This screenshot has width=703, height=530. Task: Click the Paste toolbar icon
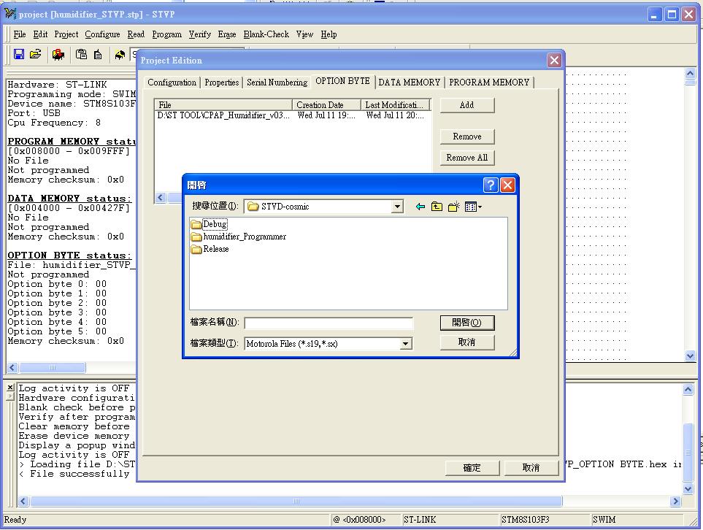(x=80, y=54)
